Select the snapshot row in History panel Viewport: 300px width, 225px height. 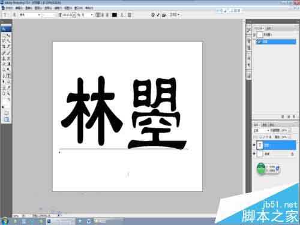pos(275,35)
